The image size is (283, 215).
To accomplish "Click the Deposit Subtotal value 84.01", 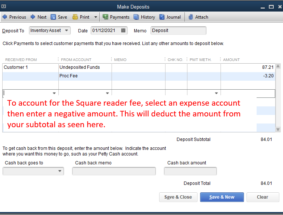I will tap(266, 139).
